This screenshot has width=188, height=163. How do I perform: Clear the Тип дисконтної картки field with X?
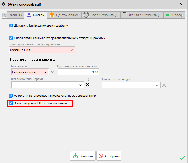pyautogui.click(x=87, y=85)
